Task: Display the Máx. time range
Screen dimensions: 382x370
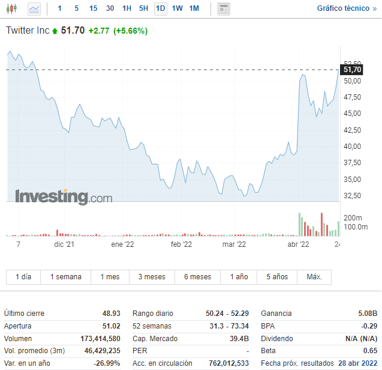Action: (314, 277)
